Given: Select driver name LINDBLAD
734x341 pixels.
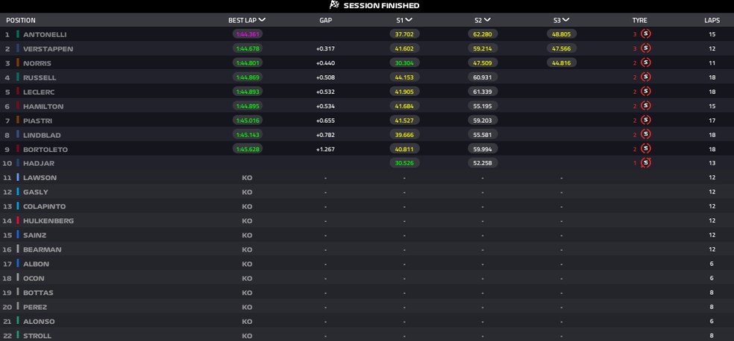Looking at the screenshot, I should pyautogui.click(x=42, y=135).
